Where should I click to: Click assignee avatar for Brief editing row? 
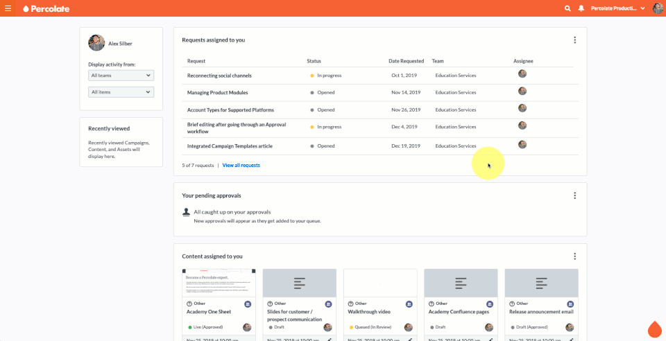pos(522,125)
